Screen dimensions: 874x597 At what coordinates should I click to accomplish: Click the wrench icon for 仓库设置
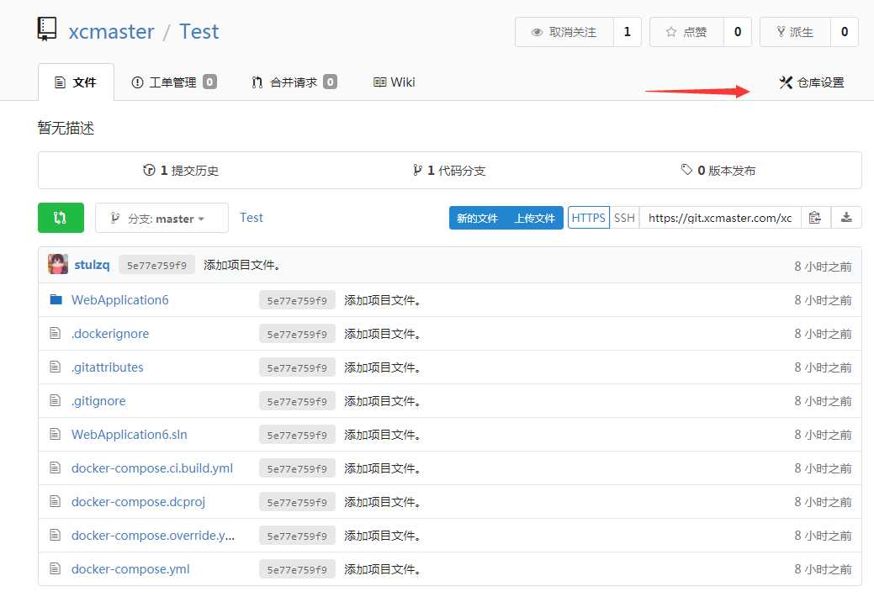[786, 82]
